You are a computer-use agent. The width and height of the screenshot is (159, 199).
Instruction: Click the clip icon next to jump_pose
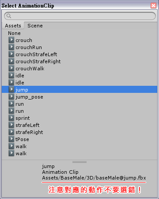pyautogui.click(x=11, y=96)
